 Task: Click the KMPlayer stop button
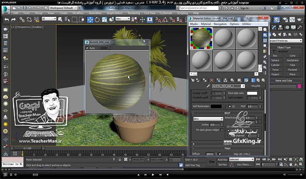pyautogui.click(x=168, y=174)
